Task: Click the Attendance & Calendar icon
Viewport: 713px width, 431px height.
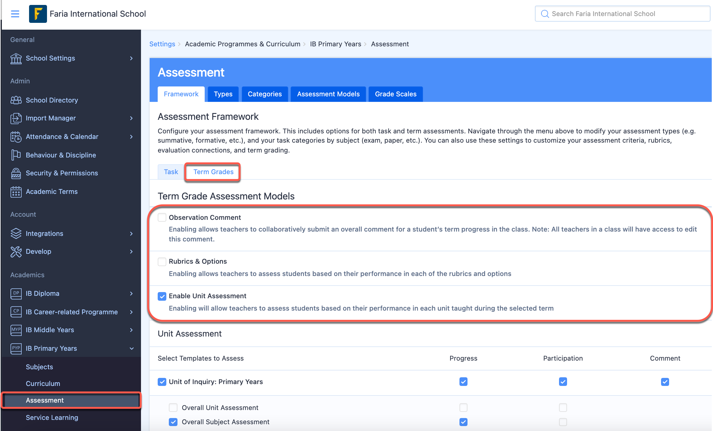Action: point(16,137)
